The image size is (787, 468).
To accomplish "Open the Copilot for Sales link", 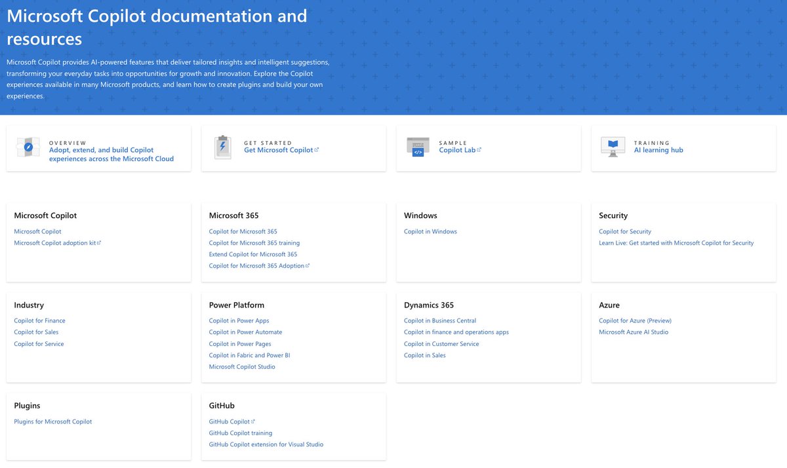I will pyautogui.click(x=36, y=332).
